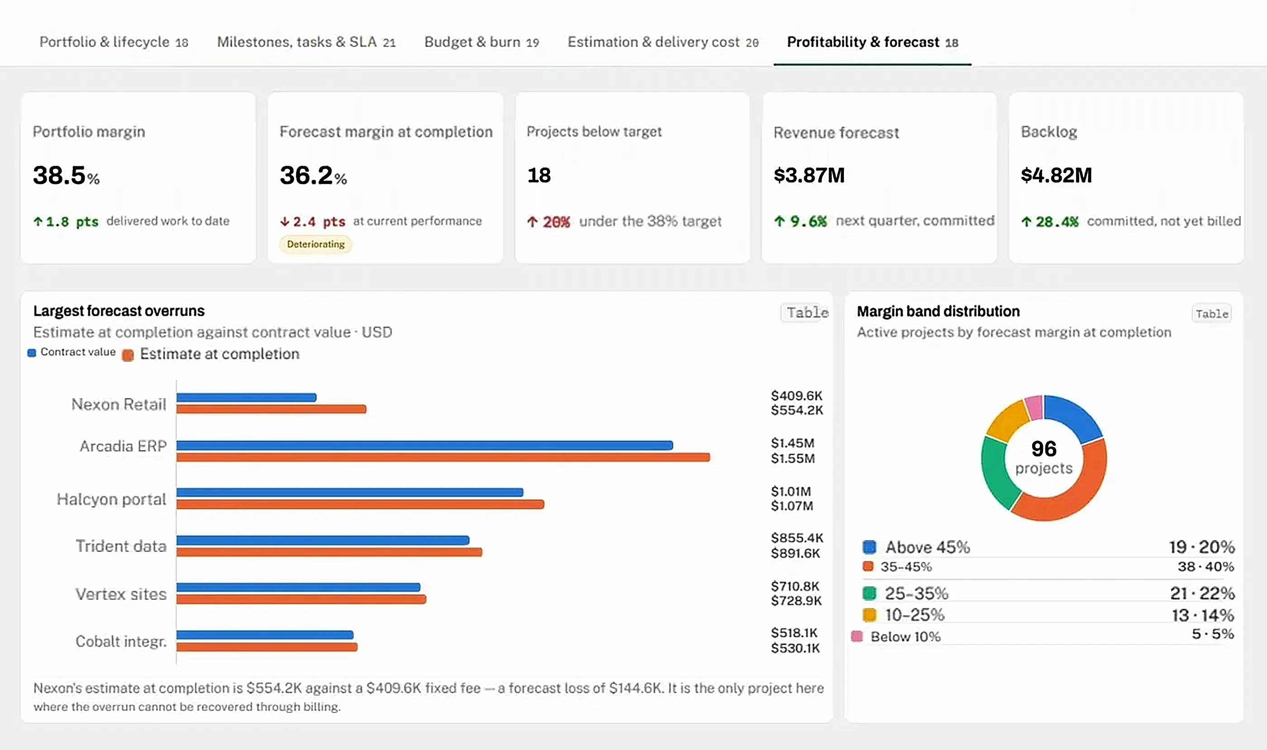Click the 38 · 40% legend value
1267x750 pixels.
1206,566
